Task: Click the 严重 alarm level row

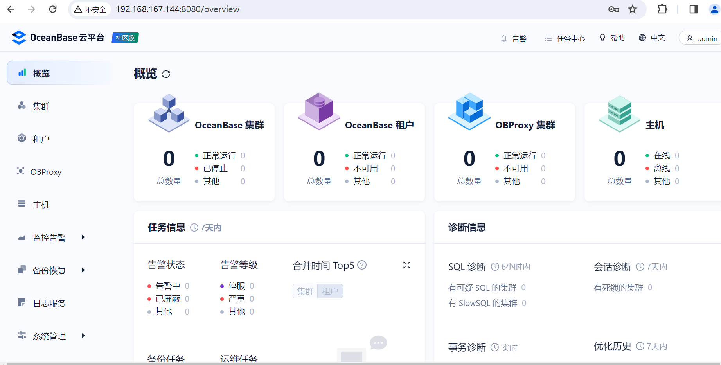Action: 237,299
